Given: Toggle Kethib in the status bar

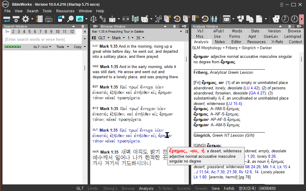Looking at the screenshot, I should click(x=229, y=188).
